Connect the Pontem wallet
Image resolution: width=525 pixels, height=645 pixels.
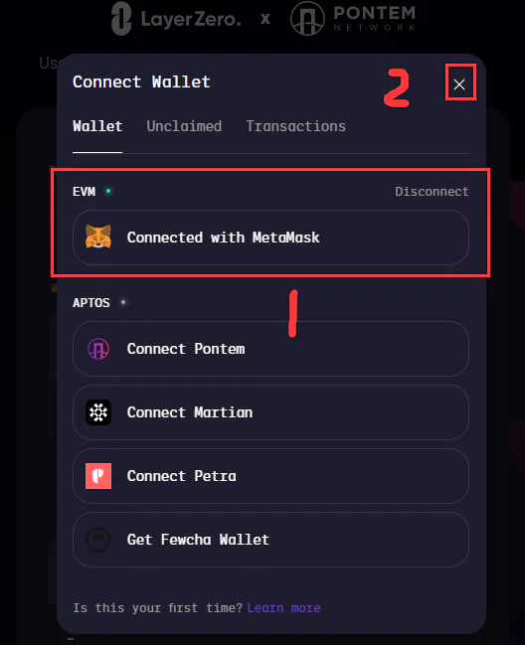pos(270,349)
